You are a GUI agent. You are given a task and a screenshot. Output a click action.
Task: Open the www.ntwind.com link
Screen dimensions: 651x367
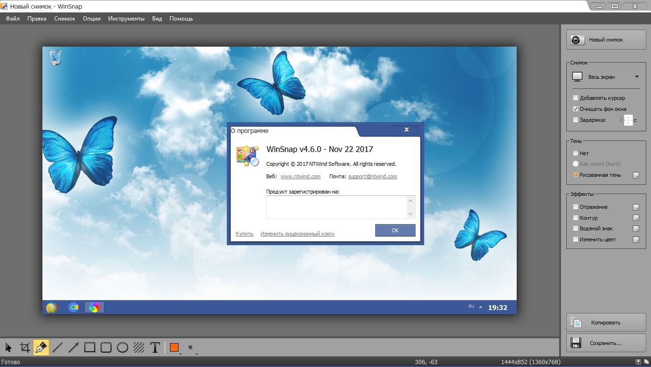(301, 176)
